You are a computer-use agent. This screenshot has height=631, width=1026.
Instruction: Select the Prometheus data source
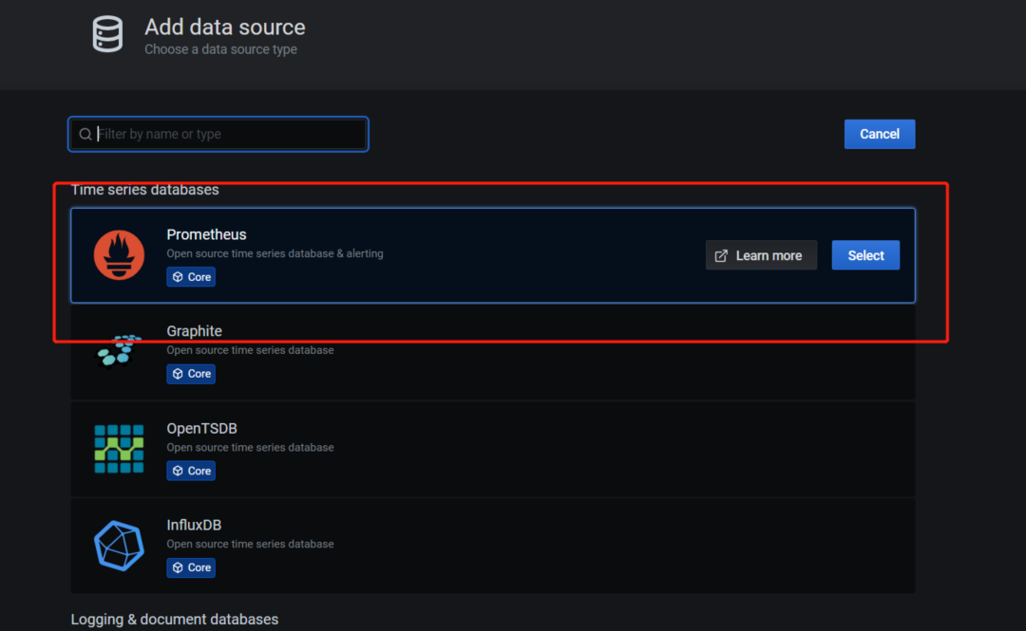[865, 255]
